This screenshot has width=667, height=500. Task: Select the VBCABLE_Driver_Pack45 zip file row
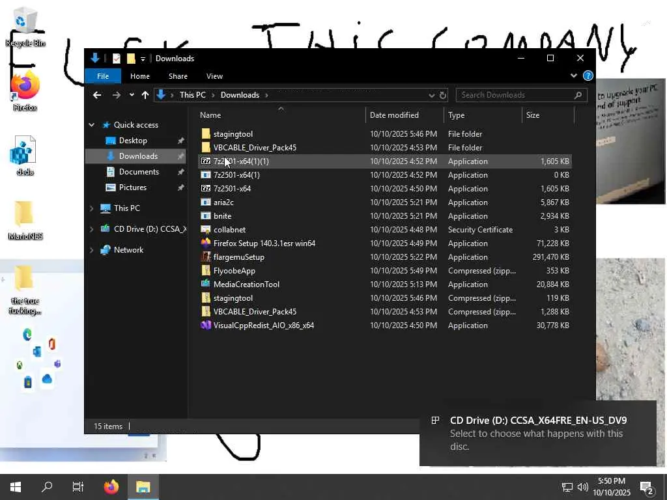click(384, 312)
